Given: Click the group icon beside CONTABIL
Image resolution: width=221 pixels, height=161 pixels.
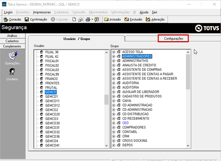Looking at the screenshot, I should click(x=119, y=132).
